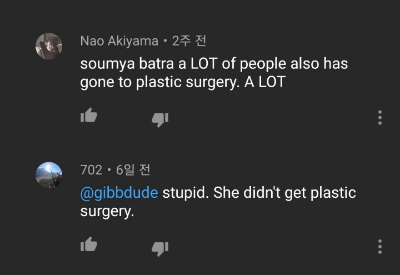Click the dot separator beside Nao Akiyama

coord(165,42)
